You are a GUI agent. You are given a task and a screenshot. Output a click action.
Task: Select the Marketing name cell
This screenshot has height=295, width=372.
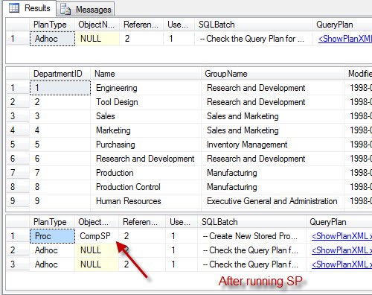coord(146,130)
